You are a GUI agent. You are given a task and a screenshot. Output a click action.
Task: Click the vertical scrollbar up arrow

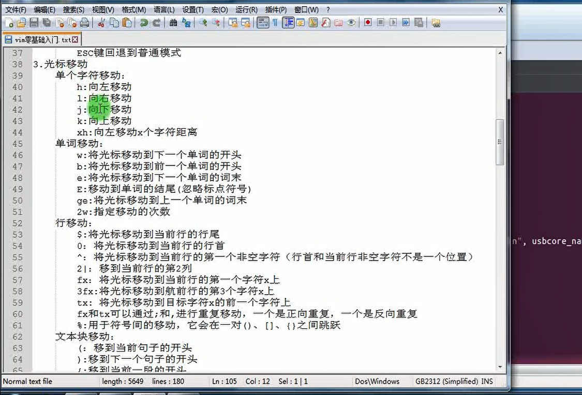click(x=500, y=53)
